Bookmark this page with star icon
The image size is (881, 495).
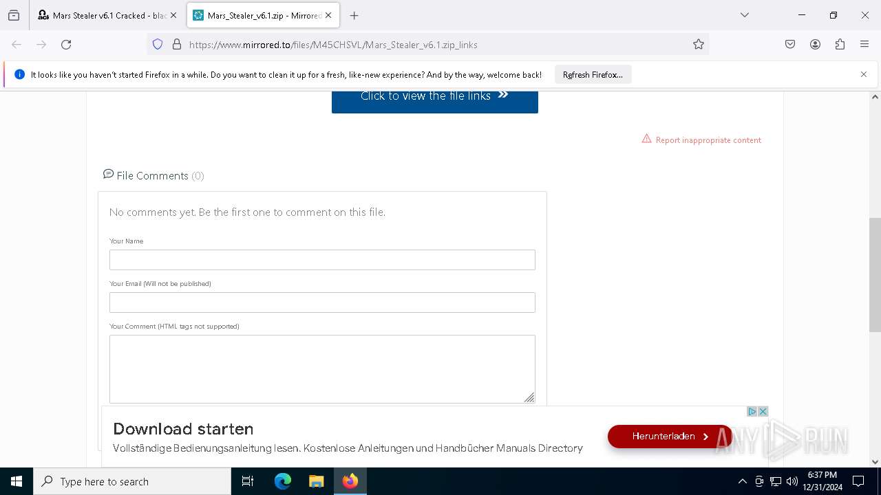point(699,45)
